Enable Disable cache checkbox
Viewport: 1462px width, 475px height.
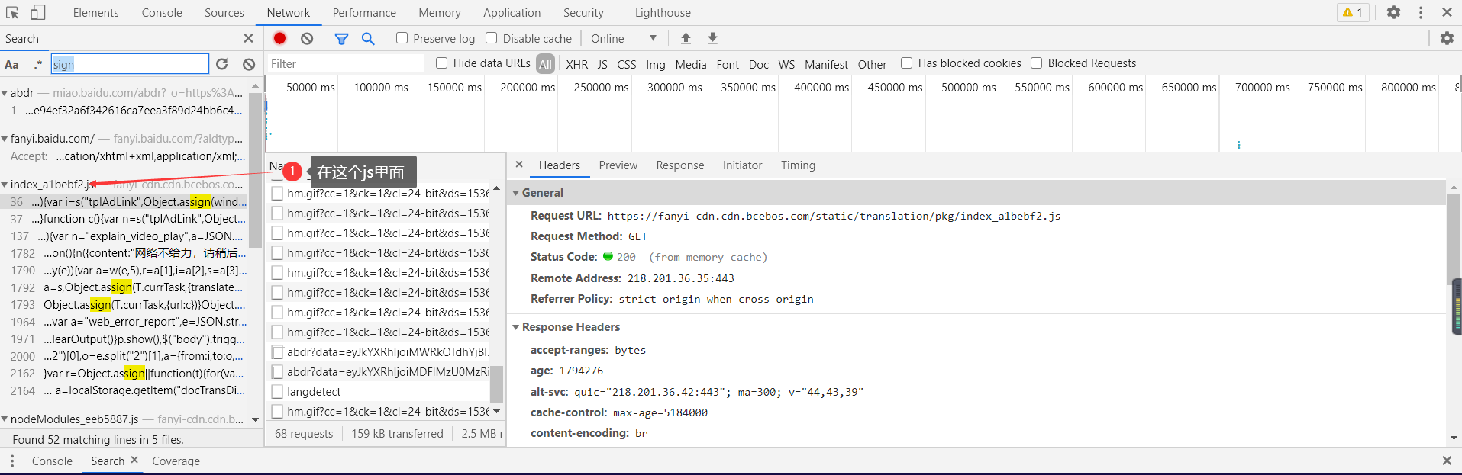coord(492,38)
